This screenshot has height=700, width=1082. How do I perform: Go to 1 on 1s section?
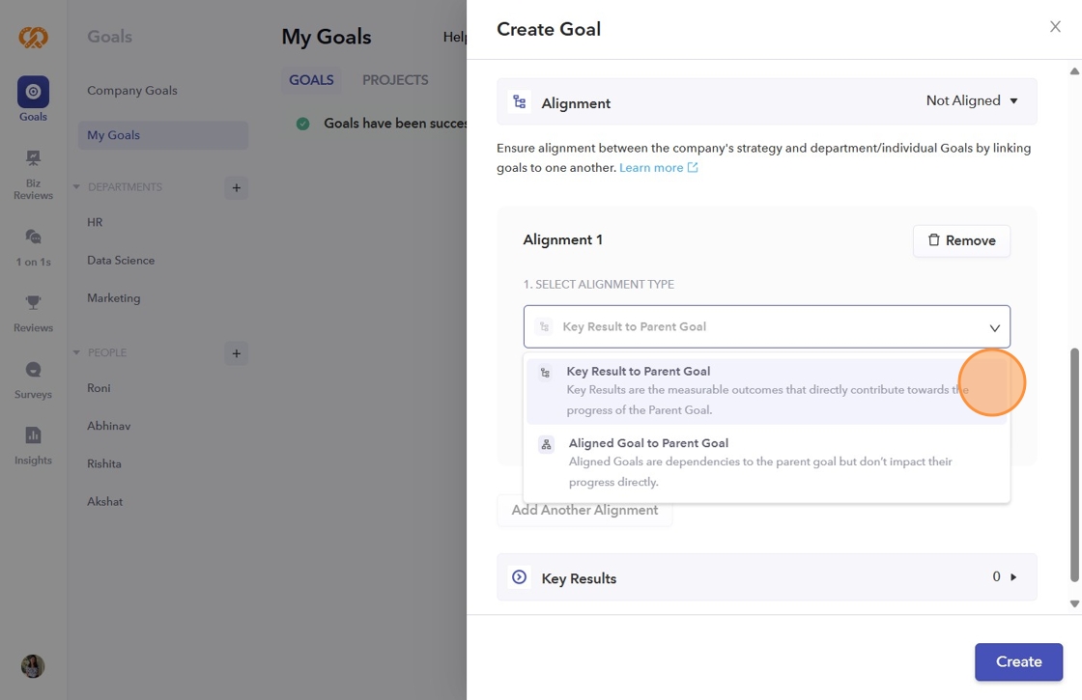coord(33,238)
